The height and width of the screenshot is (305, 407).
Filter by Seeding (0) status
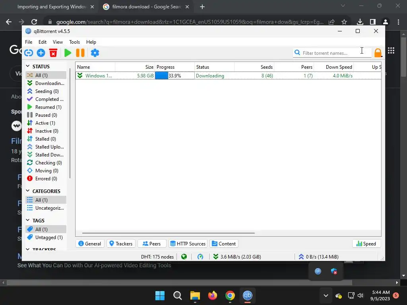pyautogui.click(x=46, y=91)
